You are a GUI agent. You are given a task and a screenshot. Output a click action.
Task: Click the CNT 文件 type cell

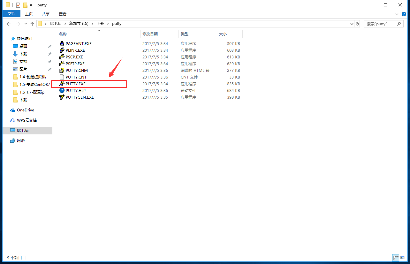tap(189, 77)
